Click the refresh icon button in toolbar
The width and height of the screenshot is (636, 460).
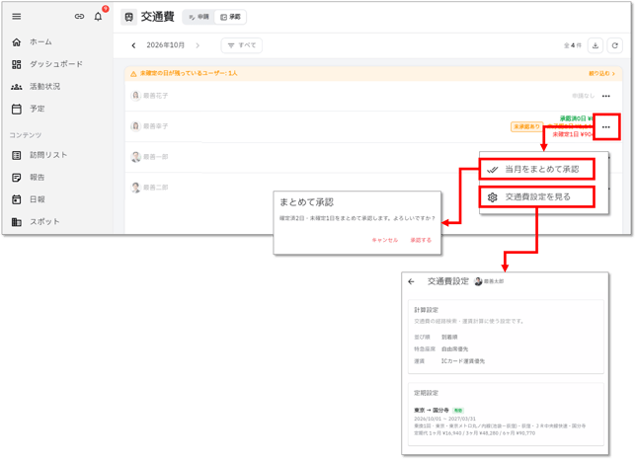click(x=615, y=45)
